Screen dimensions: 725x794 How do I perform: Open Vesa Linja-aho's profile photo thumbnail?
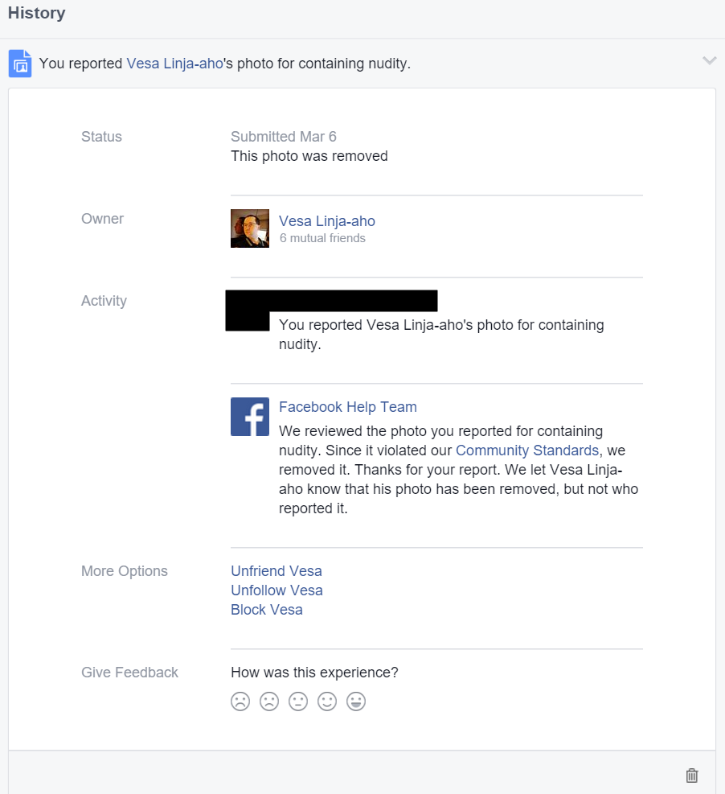click(250, 228)
